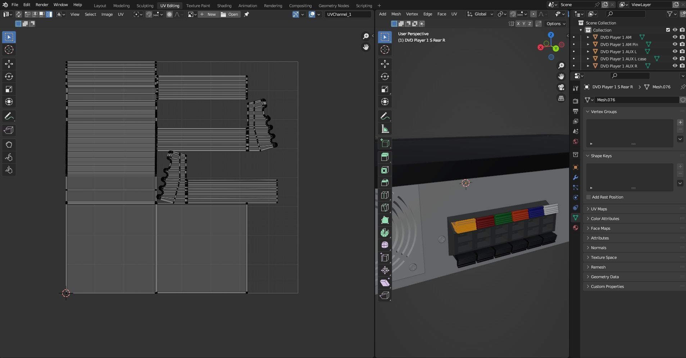Click the Z axis on viewport gizmo

(551, 35)
